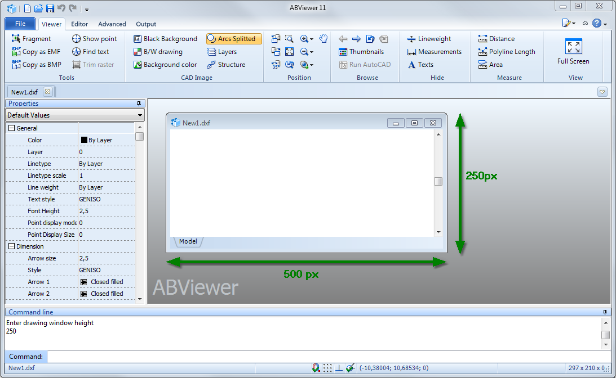Measure Distance tool
616x378 pixels.
[x=496, y=38]
